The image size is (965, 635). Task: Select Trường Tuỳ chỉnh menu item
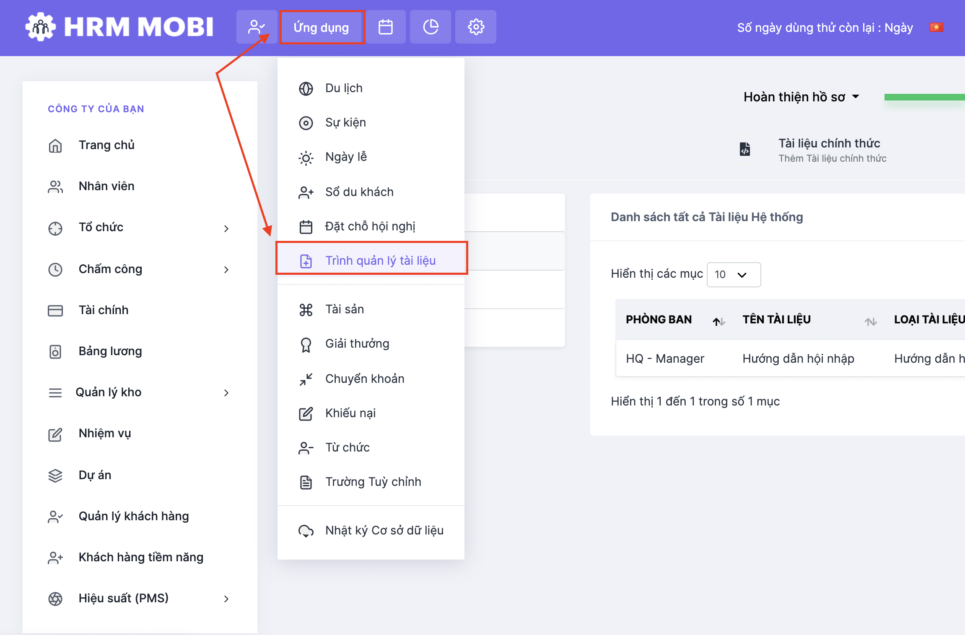[x=371, y=482]
